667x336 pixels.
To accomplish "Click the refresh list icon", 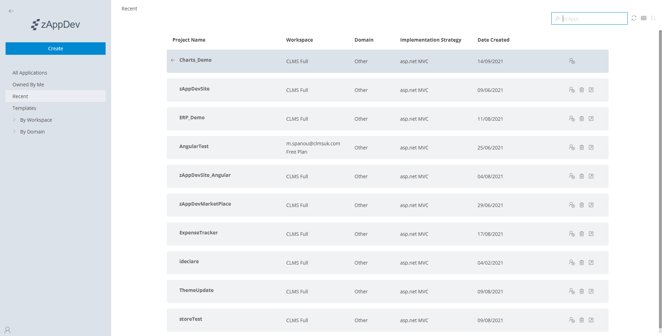I will (x=634, y=18).
